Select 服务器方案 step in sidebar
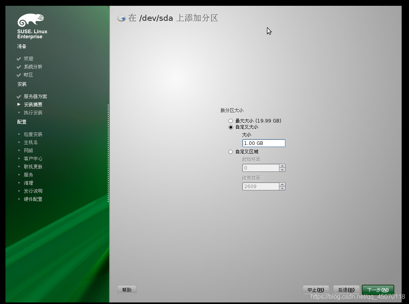409x304 pixels. pyautogui.click(x=36, y=97)
